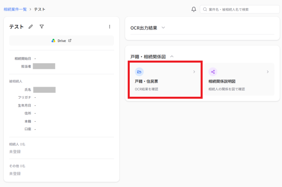Click the right arrow on 戸籍・住民票 card

point(194,72)
